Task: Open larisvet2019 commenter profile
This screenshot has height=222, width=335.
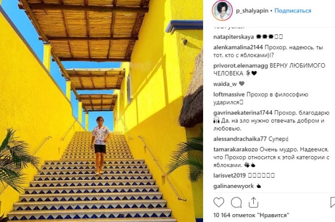Action: pos(229,176)
